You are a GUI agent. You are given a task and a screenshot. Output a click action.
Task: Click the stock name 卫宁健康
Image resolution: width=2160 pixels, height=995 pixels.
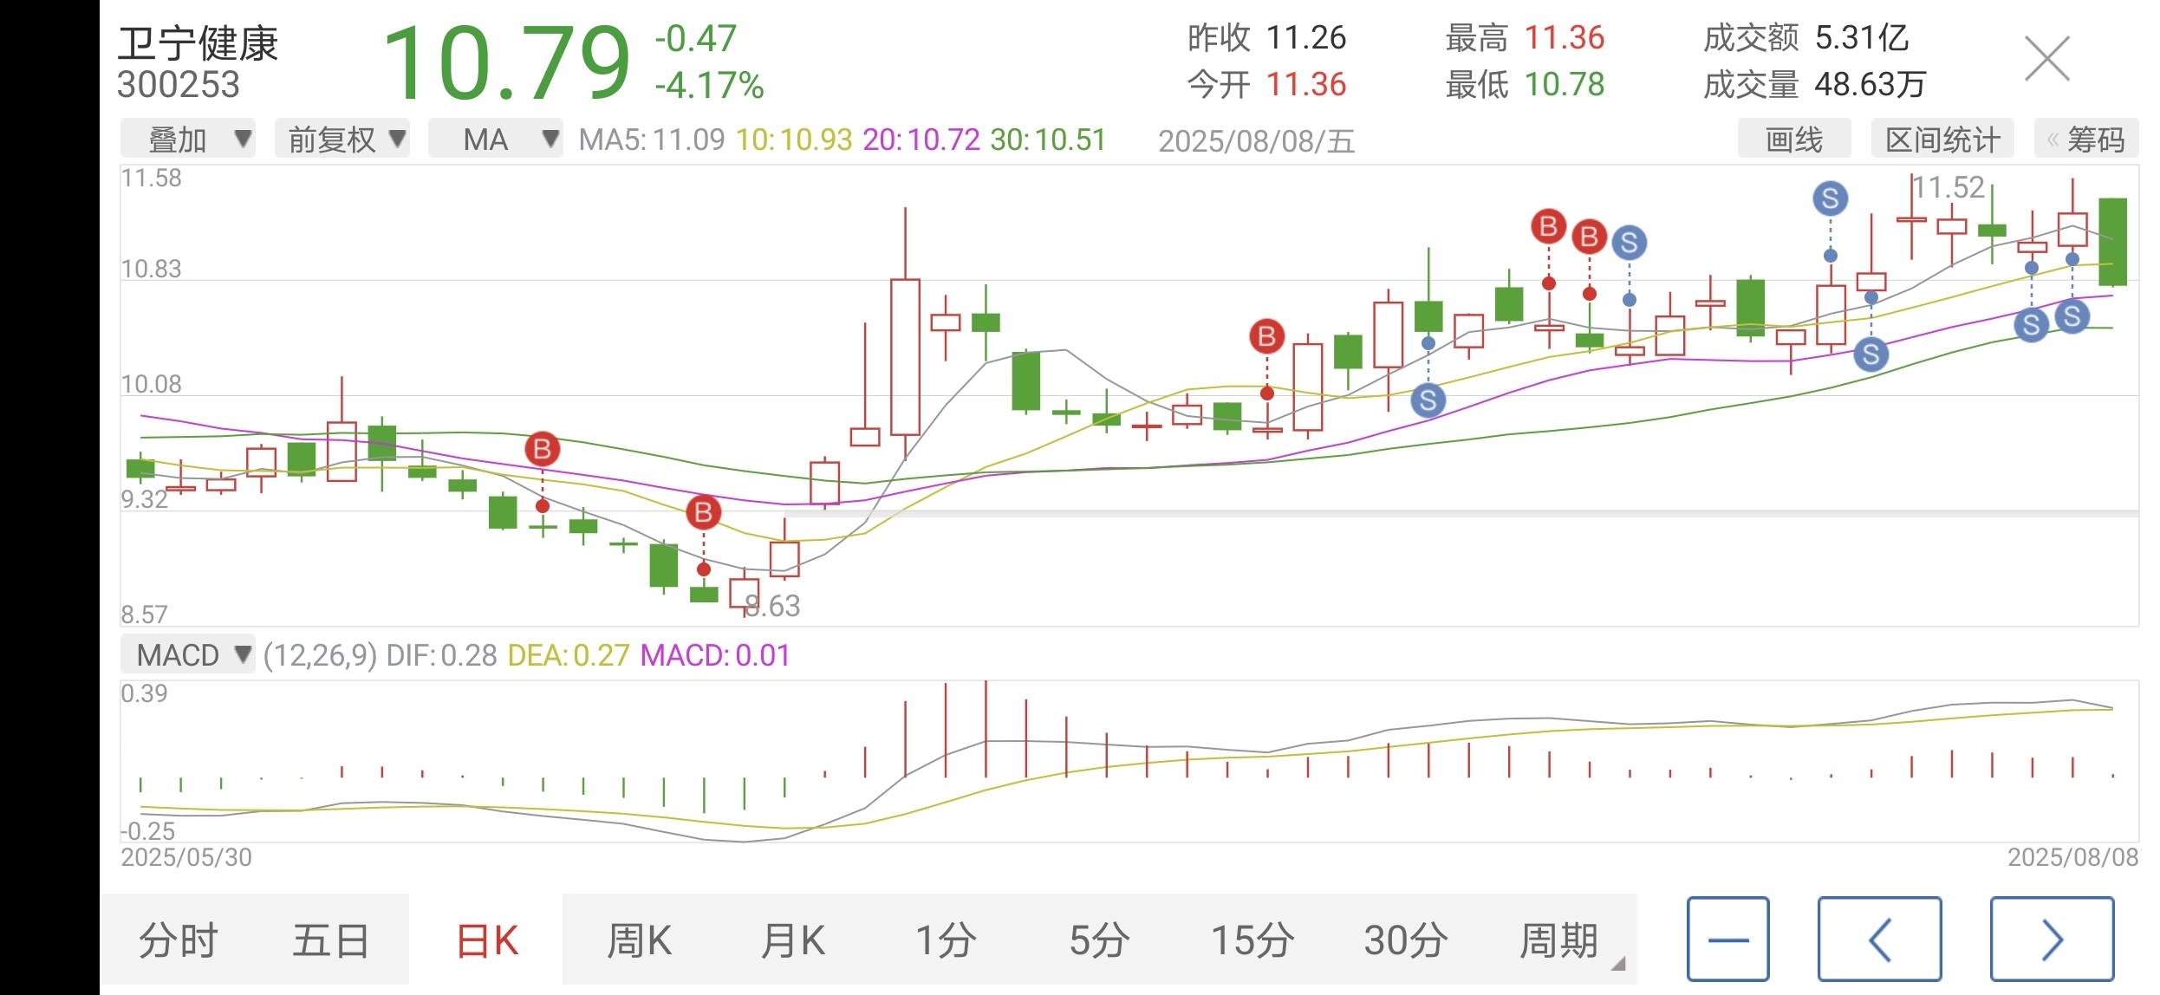[x=198, y=43]
